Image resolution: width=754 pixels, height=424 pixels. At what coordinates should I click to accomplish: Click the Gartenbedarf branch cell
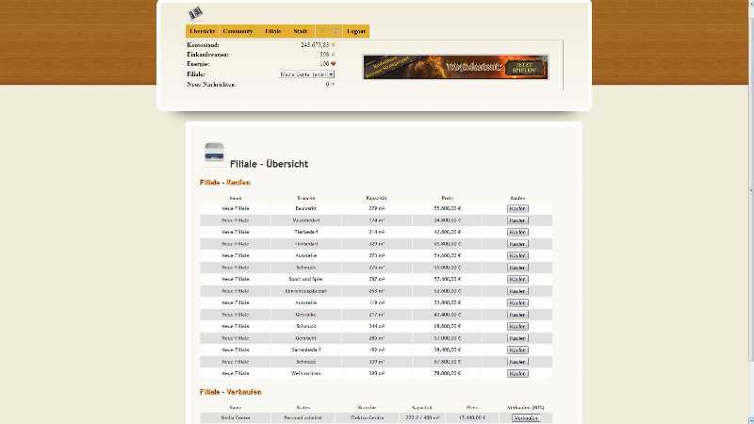coord(305,350)
